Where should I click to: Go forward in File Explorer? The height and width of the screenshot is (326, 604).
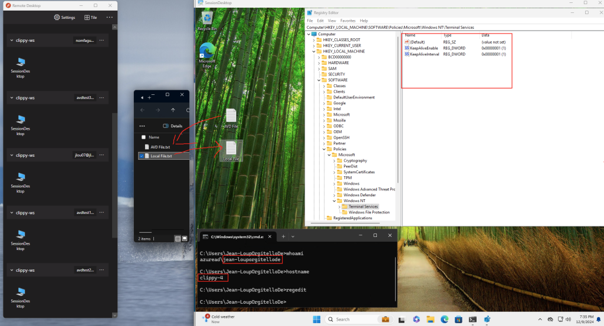(x=157, y=110)
